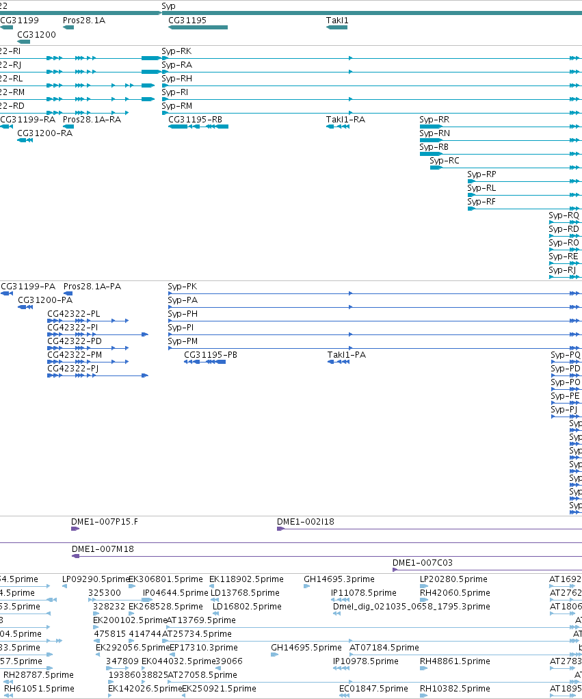Image resolution: width=582 pixels, height=699 pixels.
Task: Select polypeptide CG42322-PI
Action: pos(72,328)
